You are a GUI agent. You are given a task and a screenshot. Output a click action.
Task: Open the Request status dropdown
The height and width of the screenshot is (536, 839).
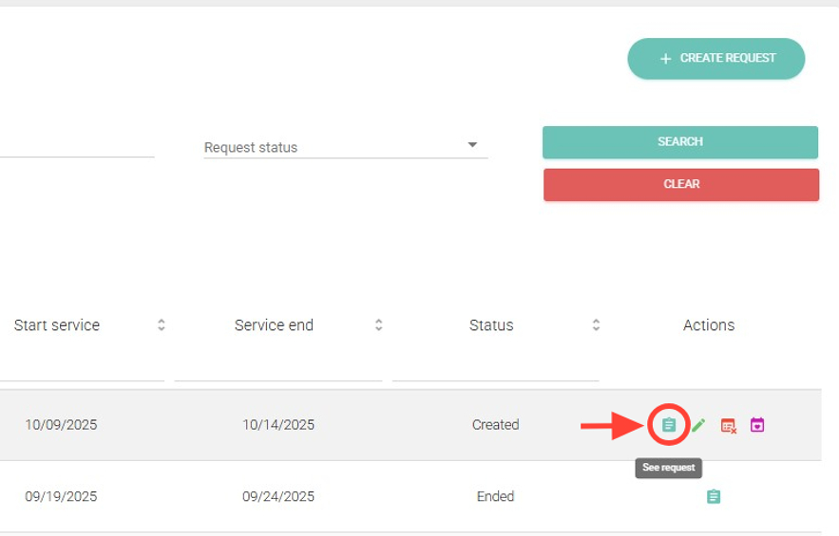point(333,147)
